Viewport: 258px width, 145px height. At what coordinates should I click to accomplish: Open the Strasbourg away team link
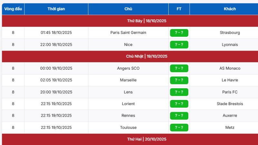[x=230, y=33]
